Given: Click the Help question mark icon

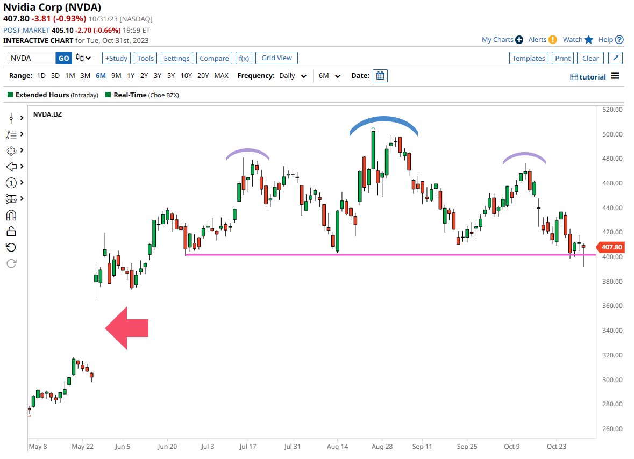Looking at the screenshot, I should click(619, 40).
